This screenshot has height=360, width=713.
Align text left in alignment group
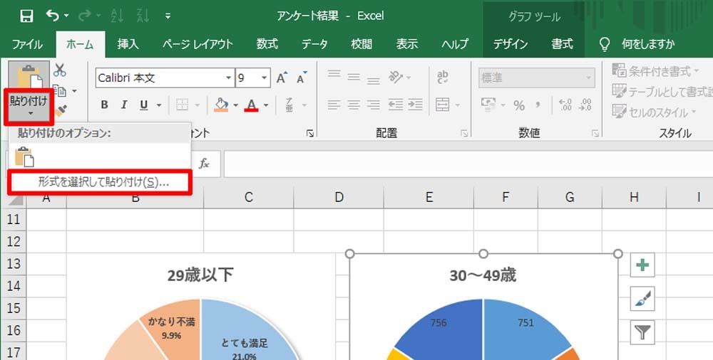click(x=334, y=105)
